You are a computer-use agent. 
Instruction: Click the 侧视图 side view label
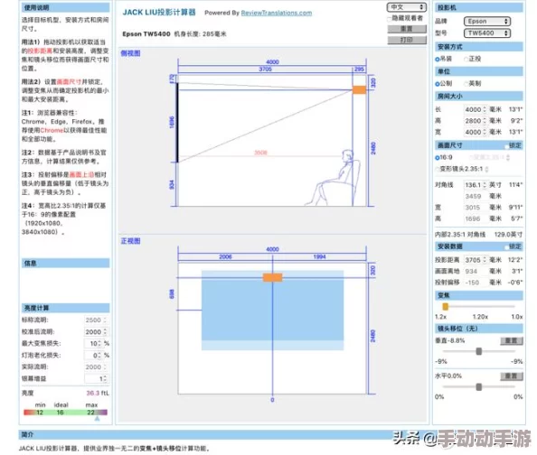[130, 53]
